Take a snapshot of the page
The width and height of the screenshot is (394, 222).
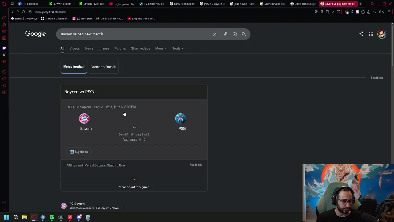pyautogui.click(x=327, y=12)
